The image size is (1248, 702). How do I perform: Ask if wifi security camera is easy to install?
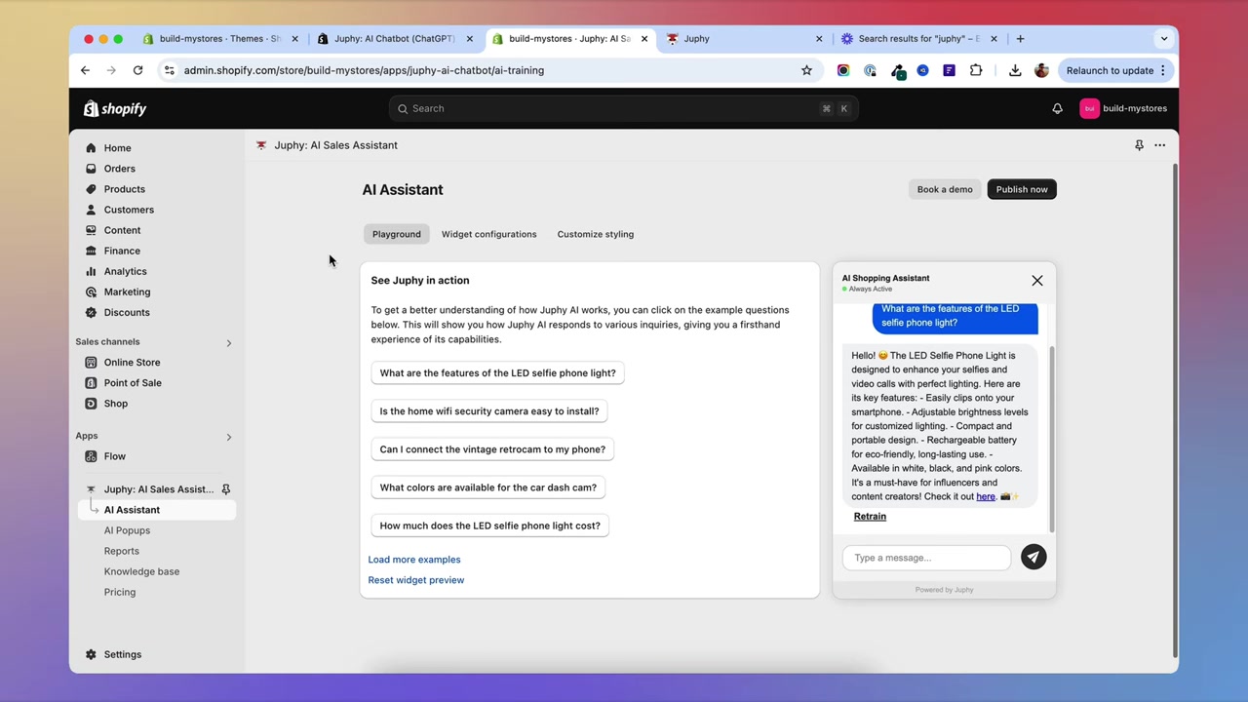click(x=489, y=410)
